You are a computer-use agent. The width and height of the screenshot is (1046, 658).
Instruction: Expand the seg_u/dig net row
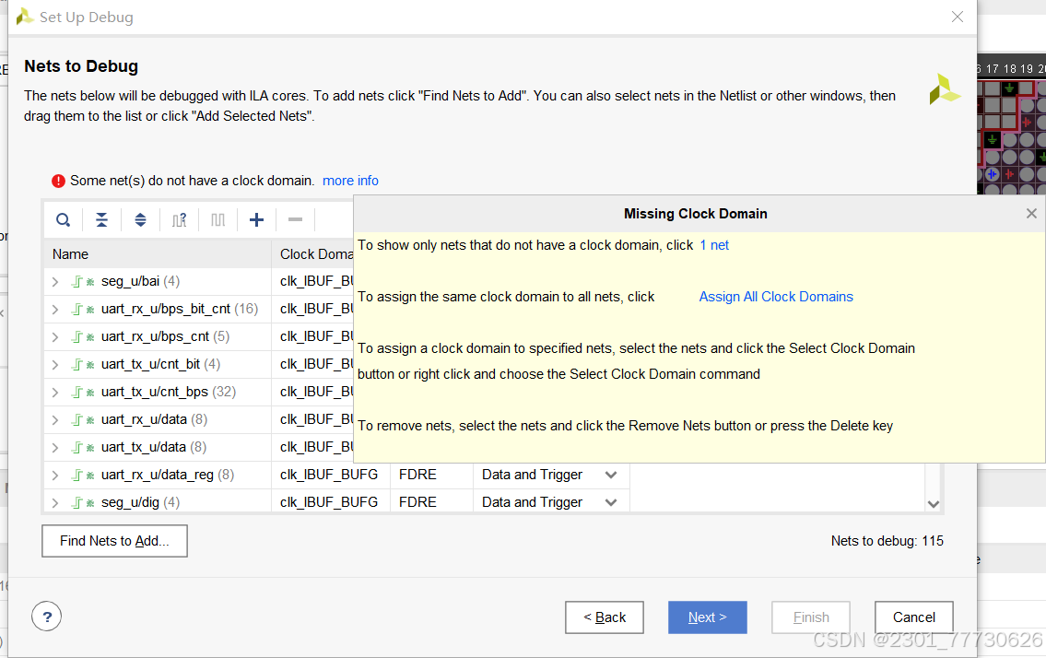tap(55, 502)
